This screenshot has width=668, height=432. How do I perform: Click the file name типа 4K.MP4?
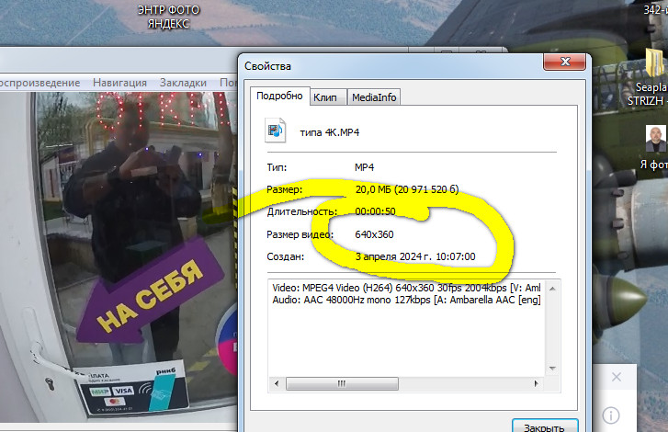point(329,132)
